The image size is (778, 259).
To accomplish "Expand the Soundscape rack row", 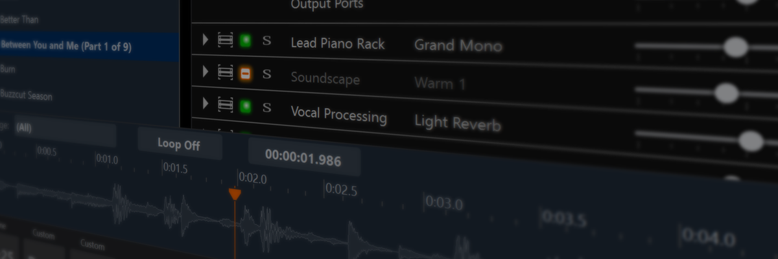I will coord(206,71).
